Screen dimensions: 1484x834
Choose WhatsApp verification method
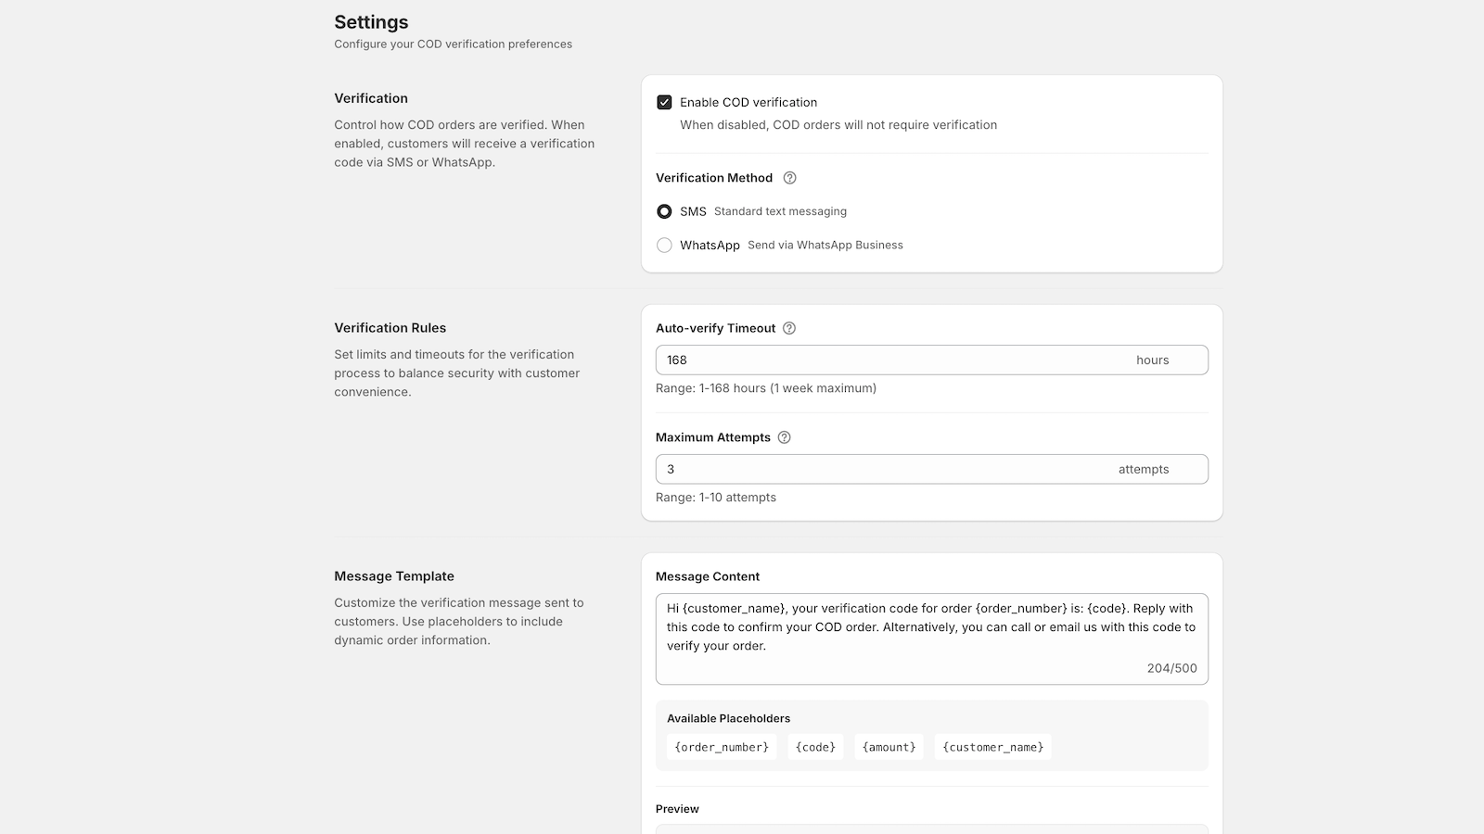click(x=664, y=245)
